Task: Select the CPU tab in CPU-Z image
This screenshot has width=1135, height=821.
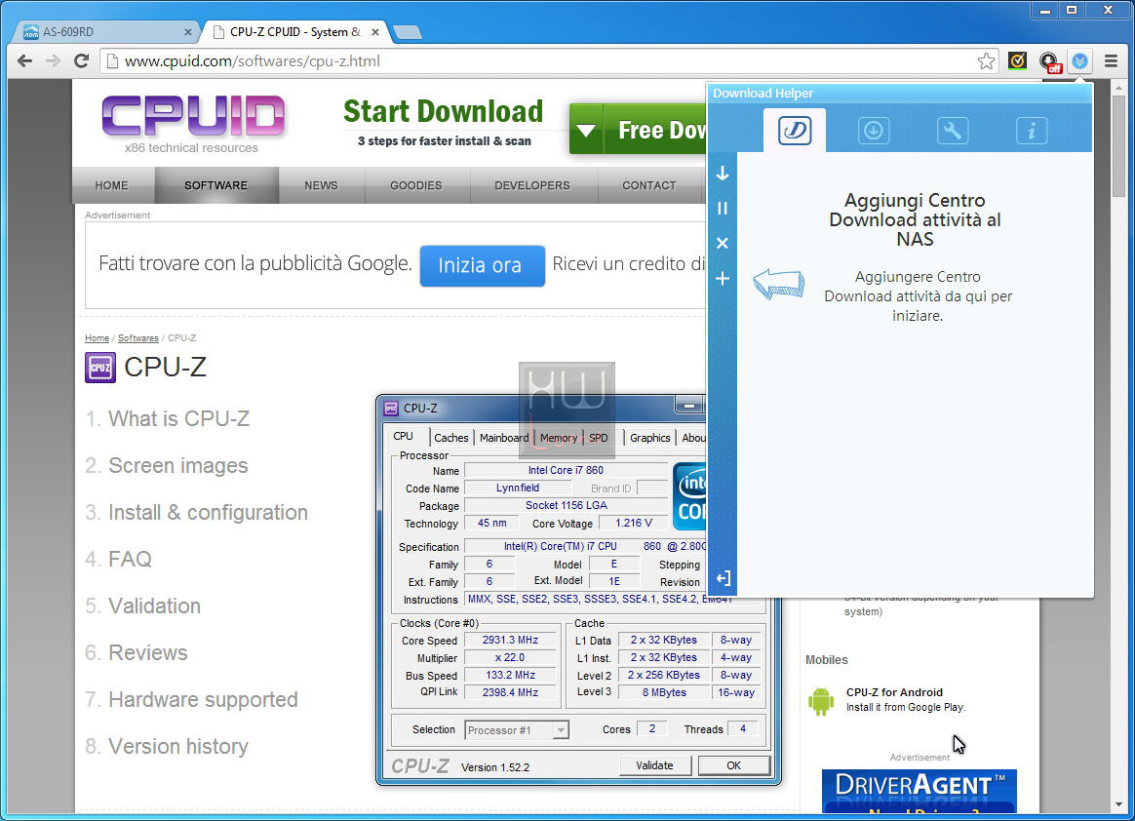Action: [403, 436]
